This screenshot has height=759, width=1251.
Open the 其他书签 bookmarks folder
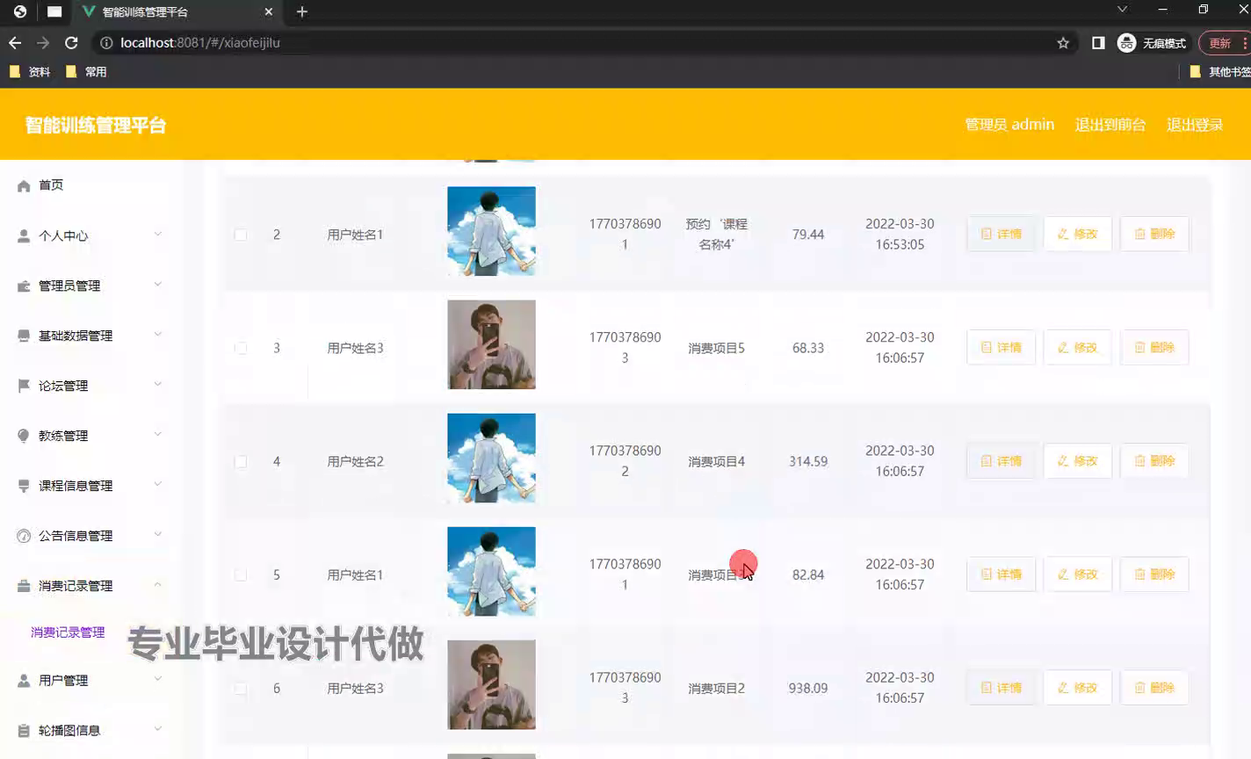[x=1219, y=72]
